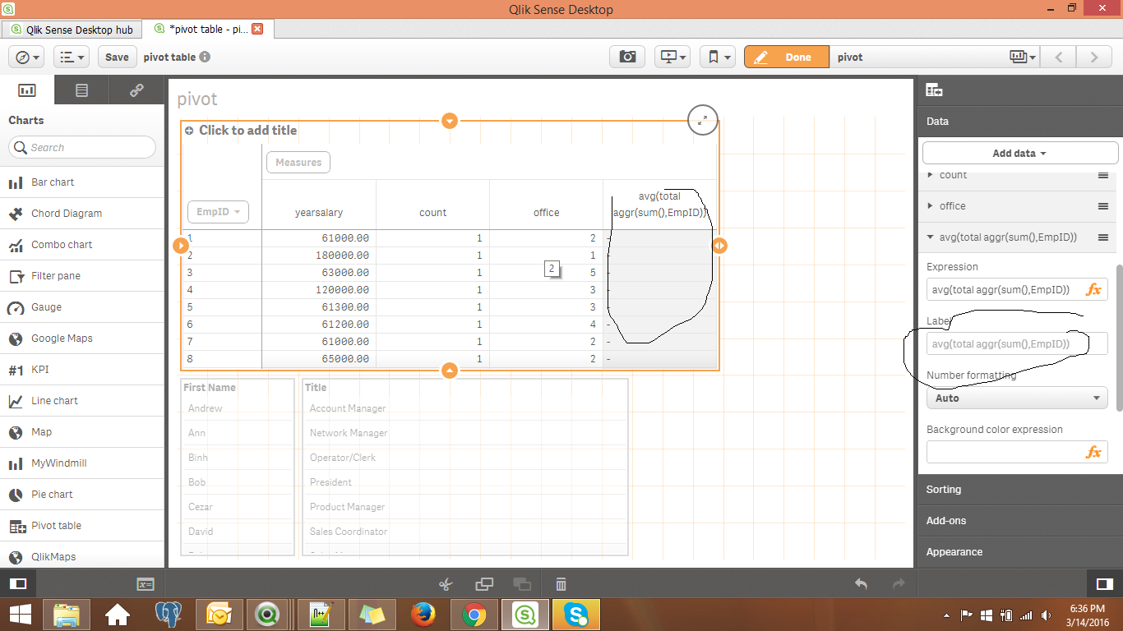Select Pivot table item
Screen dimensions: 1123x631
pyautogui.click(x=82, y=525)
